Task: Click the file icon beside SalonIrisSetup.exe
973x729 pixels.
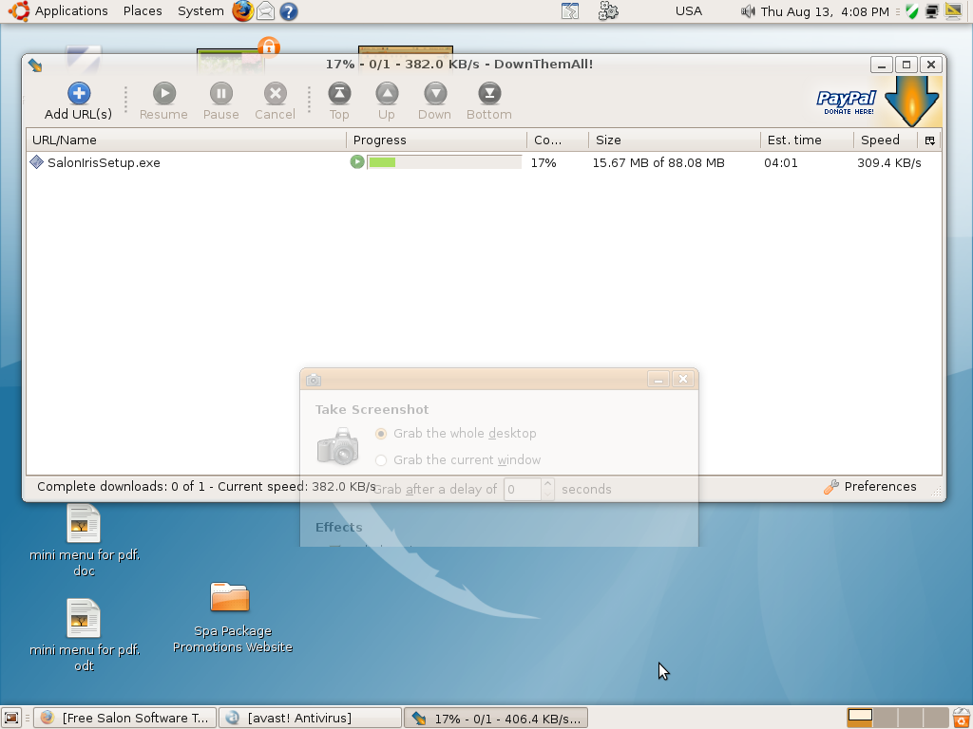Action: coord(37,162)
